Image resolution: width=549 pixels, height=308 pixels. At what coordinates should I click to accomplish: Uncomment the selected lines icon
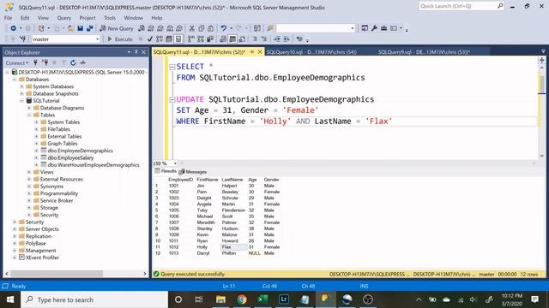264,39
